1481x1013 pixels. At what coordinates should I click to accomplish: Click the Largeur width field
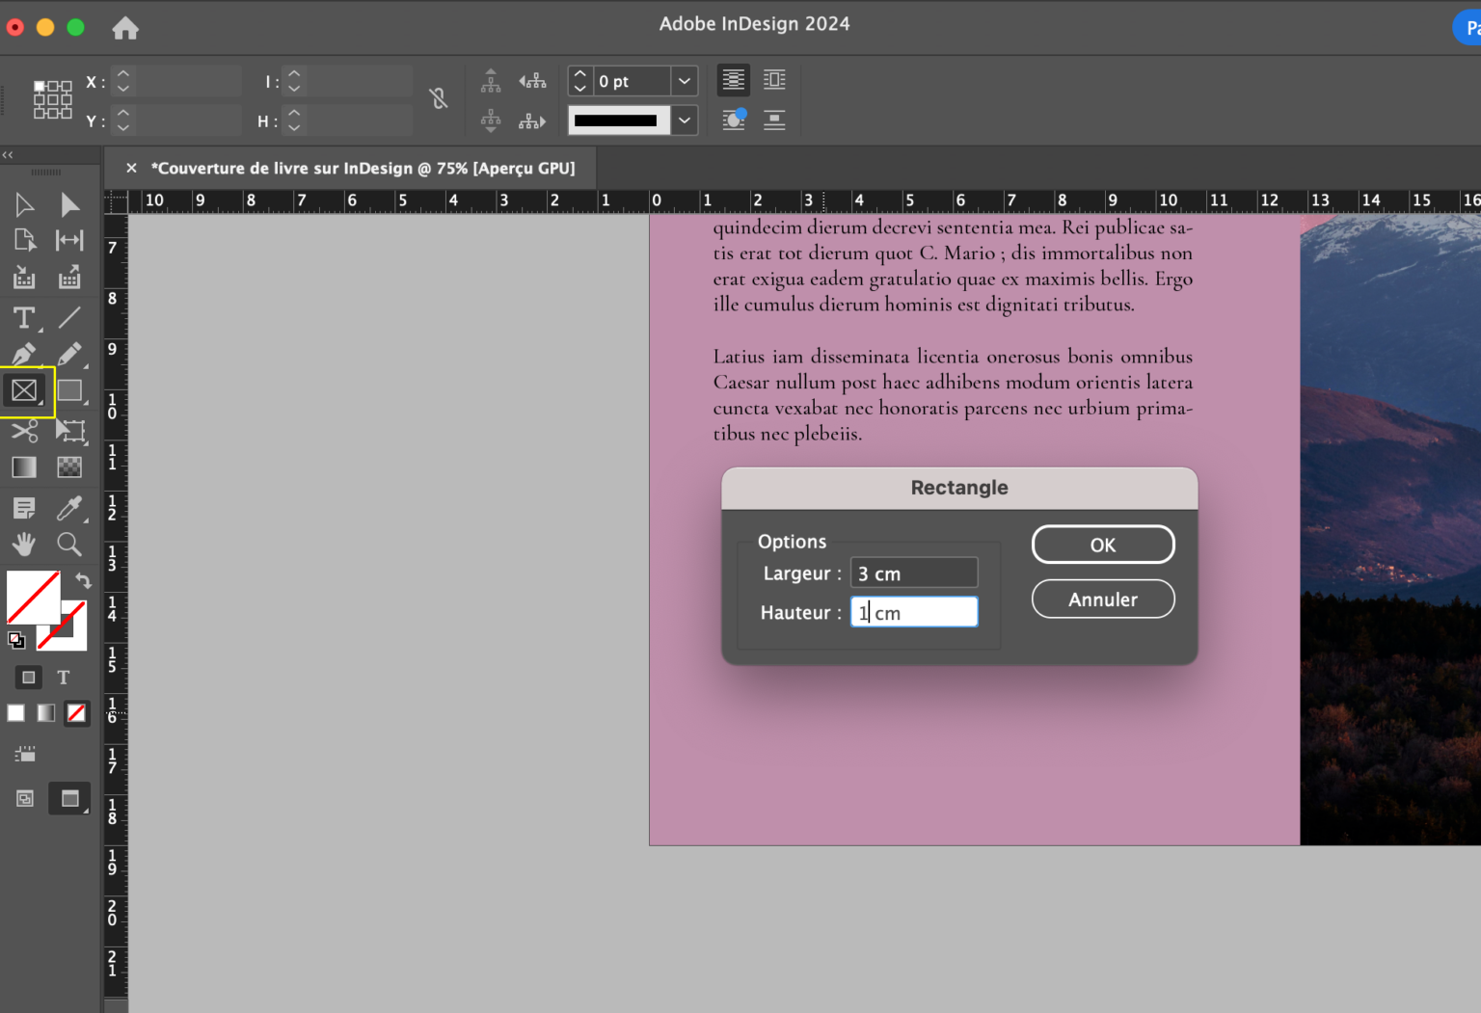pyautogui.click(x=914, y=573)
